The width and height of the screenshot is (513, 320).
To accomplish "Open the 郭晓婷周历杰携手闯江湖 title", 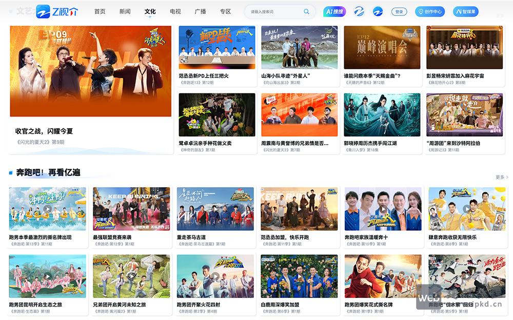I will point(370,143).
